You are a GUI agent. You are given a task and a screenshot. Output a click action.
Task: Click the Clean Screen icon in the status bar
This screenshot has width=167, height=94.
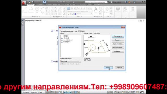142,92
